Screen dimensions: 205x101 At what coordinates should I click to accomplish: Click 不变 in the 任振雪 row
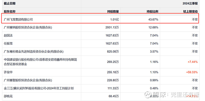pyautogui.click(x=195, y=43)
